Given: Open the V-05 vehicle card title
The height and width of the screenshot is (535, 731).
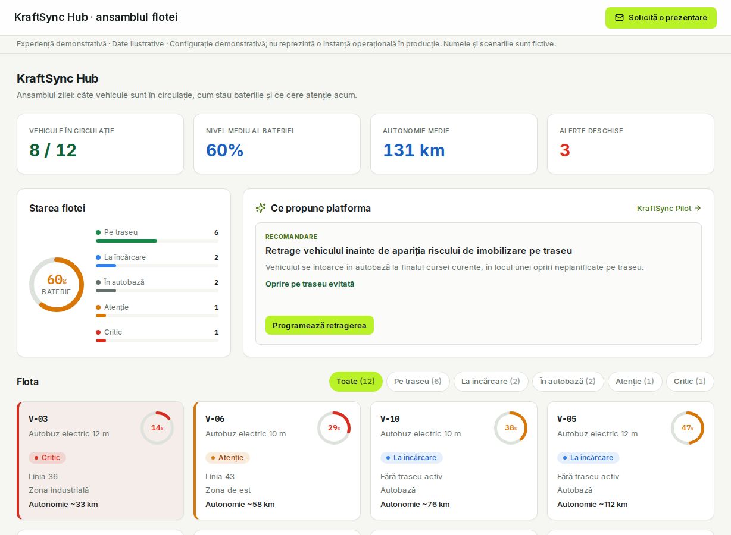Looking at the screenshot, I should (567, 419).
